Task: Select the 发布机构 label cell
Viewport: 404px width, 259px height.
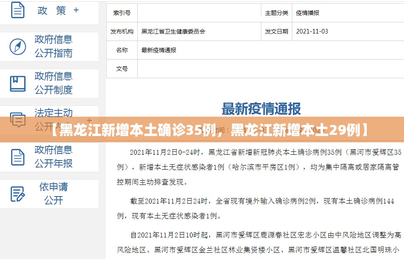Action: click(122, 31)
